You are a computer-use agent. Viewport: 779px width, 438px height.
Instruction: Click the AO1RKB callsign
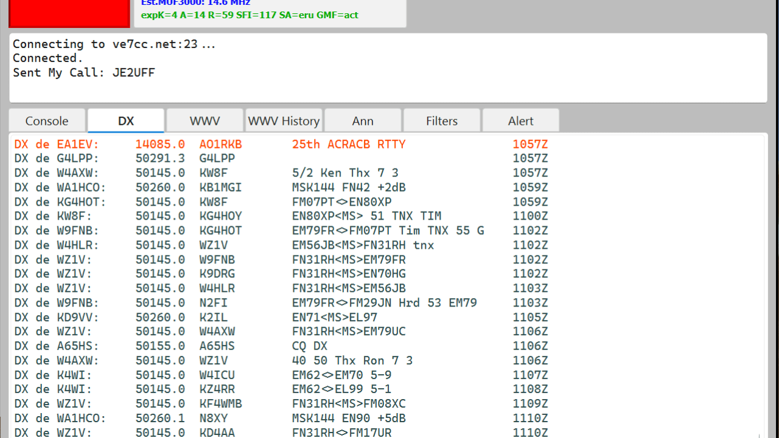220,144
